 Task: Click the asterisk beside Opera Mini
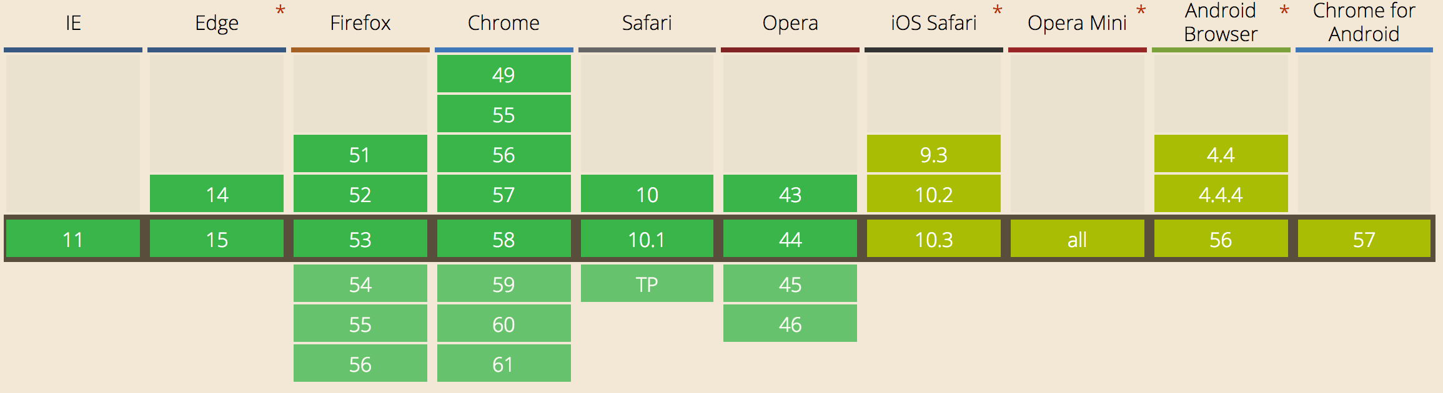1141,11
